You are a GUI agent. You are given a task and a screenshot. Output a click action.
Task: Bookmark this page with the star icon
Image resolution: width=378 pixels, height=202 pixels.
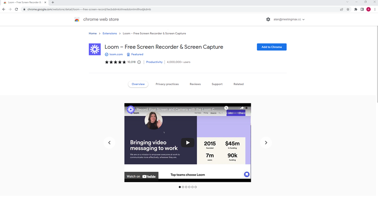tap(348, 9)
